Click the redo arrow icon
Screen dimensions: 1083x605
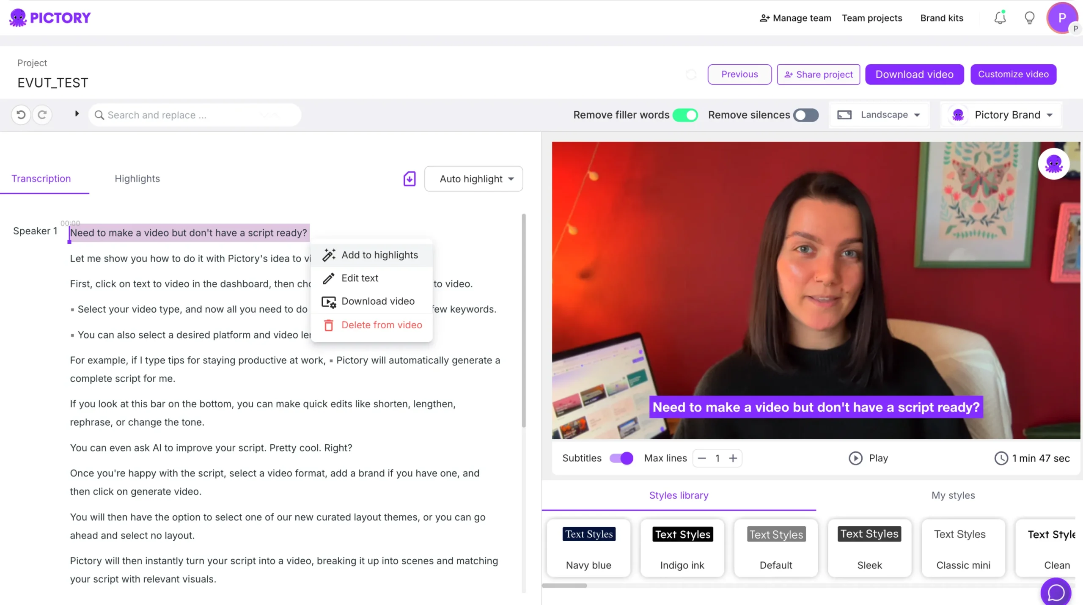[42, 115]
